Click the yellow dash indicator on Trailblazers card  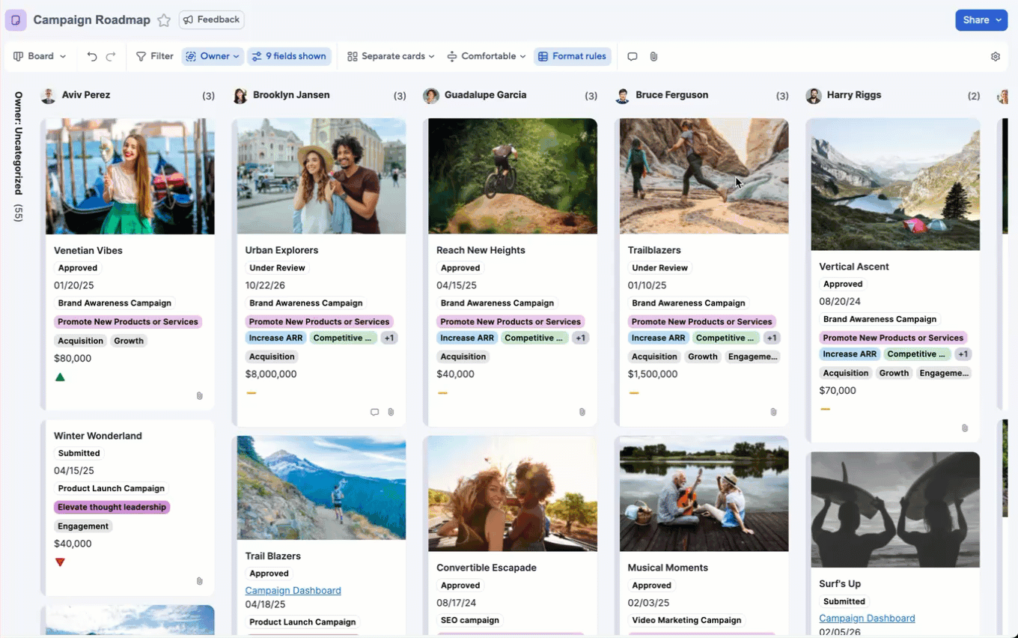(634, 393)
